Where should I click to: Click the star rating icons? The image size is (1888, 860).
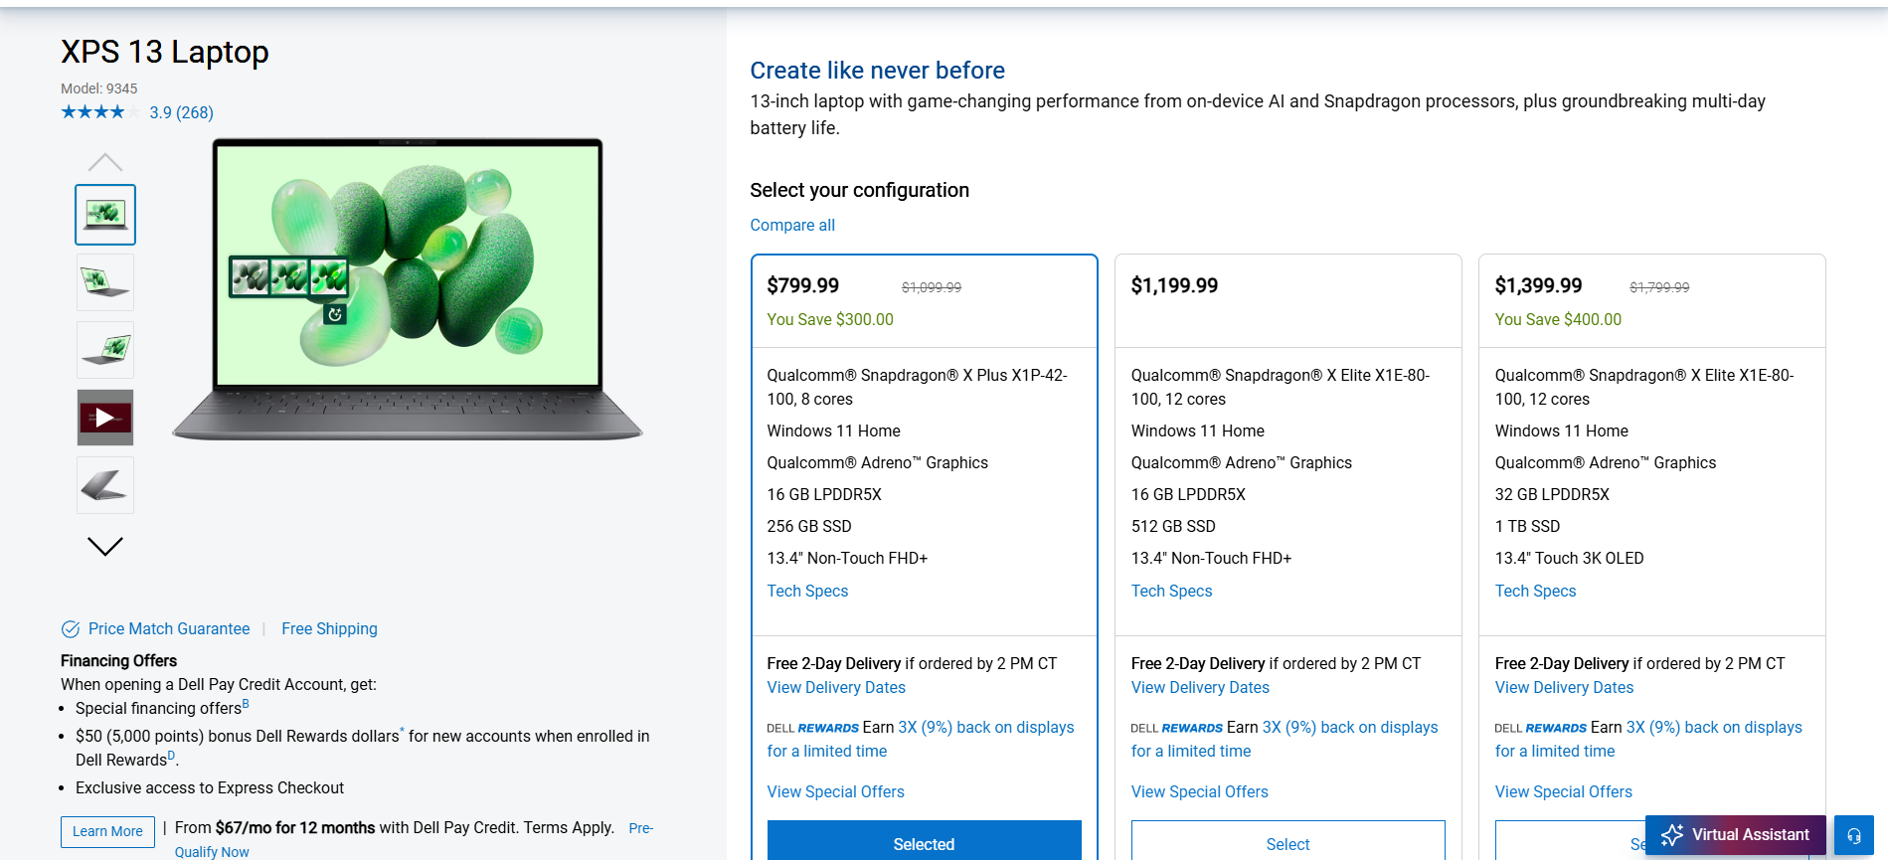[100, 112]
